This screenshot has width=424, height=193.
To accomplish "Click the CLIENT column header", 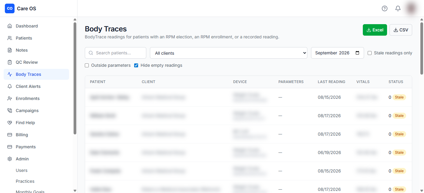I will 148,82.
